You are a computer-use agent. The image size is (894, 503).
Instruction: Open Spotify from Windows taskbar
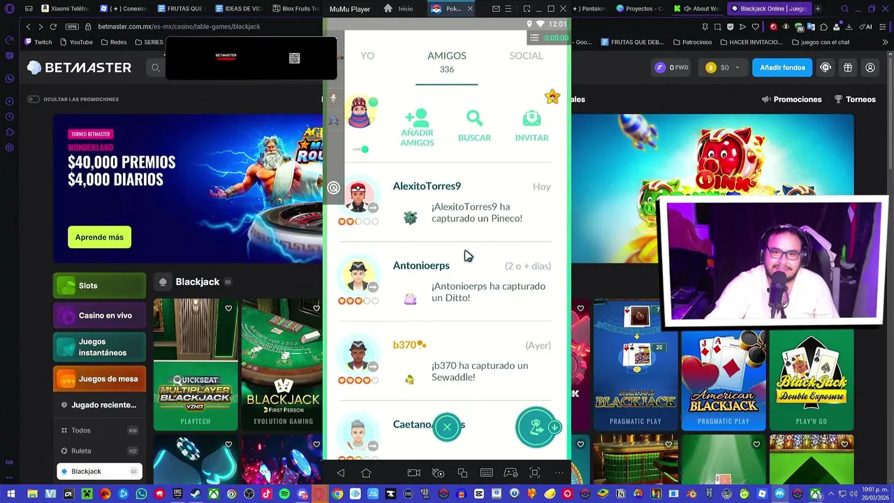(284, 494)
